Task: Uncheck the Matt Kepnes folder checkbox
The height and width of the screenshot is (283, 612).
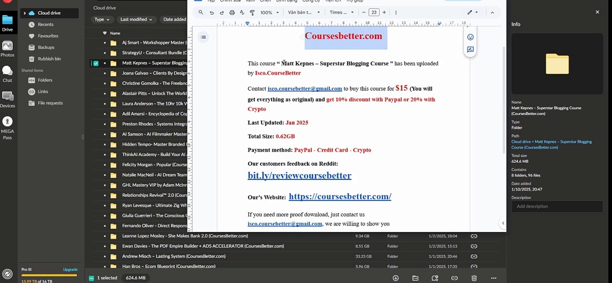Action: [x=96, y=63]
